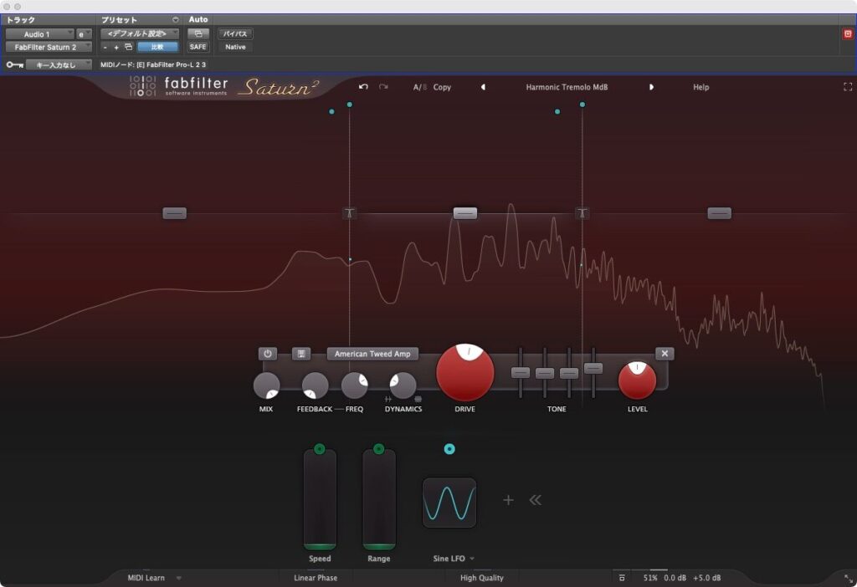The height and width of the screenshot is (587, 857).
Task: Click the Dynamics knob
Action: (x=403, y=385)
